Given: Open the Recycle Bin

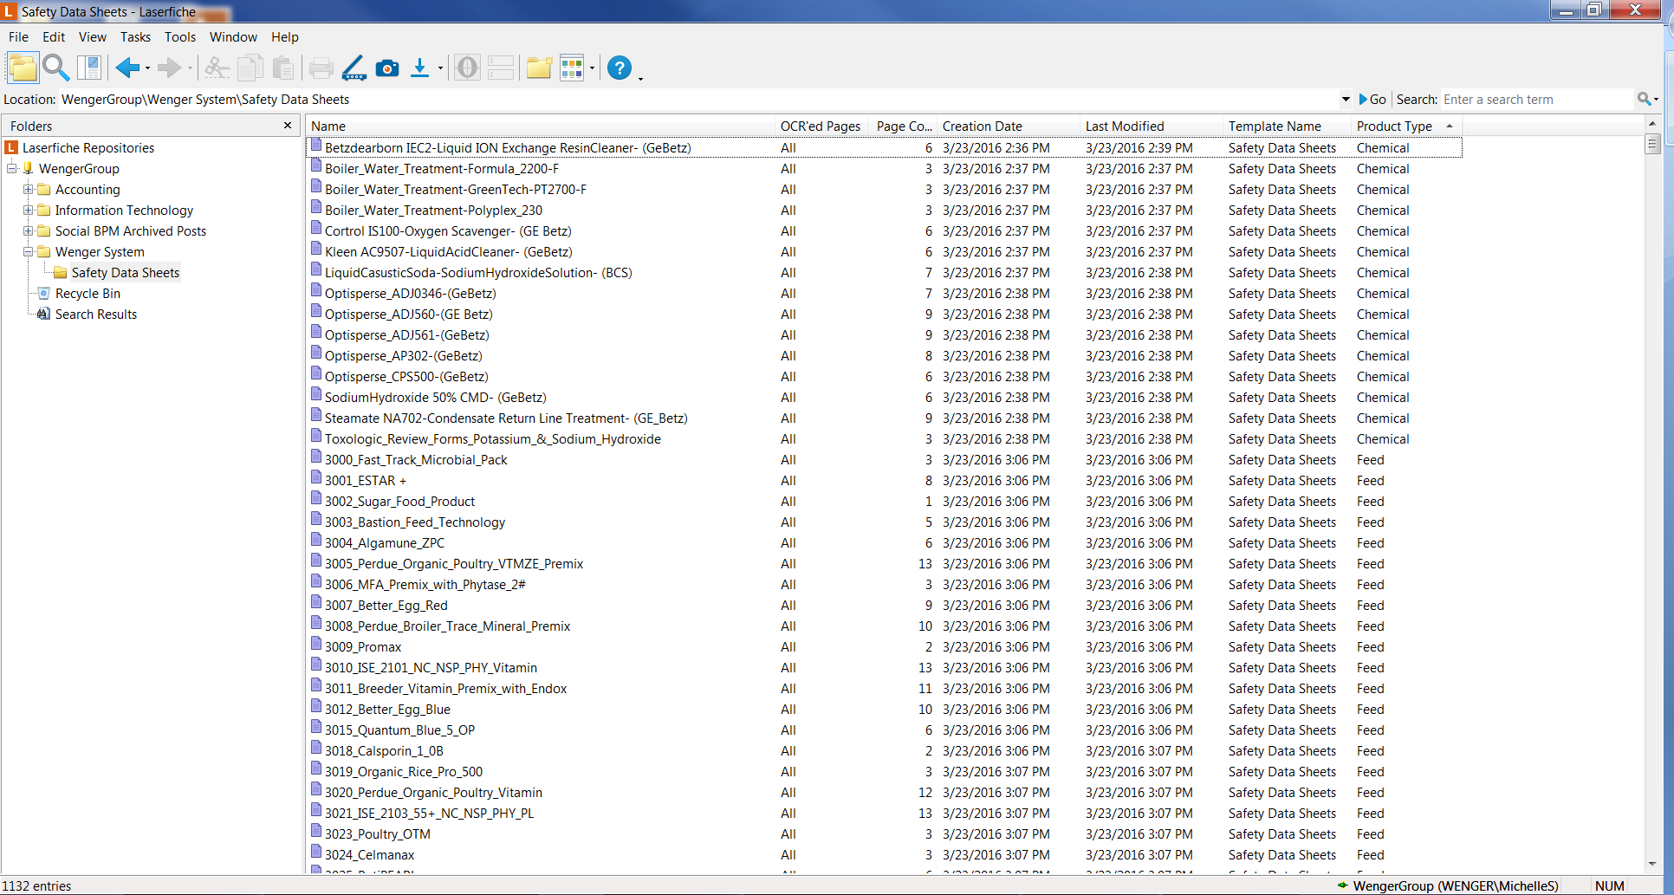Looking at the screenshot, I should (x=88, y=294).
